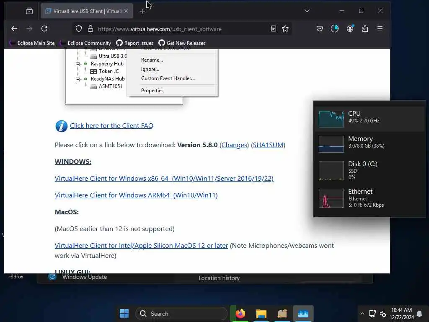This screenshot has height=322, width=429.
Task: Open Get New Releases bookmark
Action: click(x=182, y=43)
